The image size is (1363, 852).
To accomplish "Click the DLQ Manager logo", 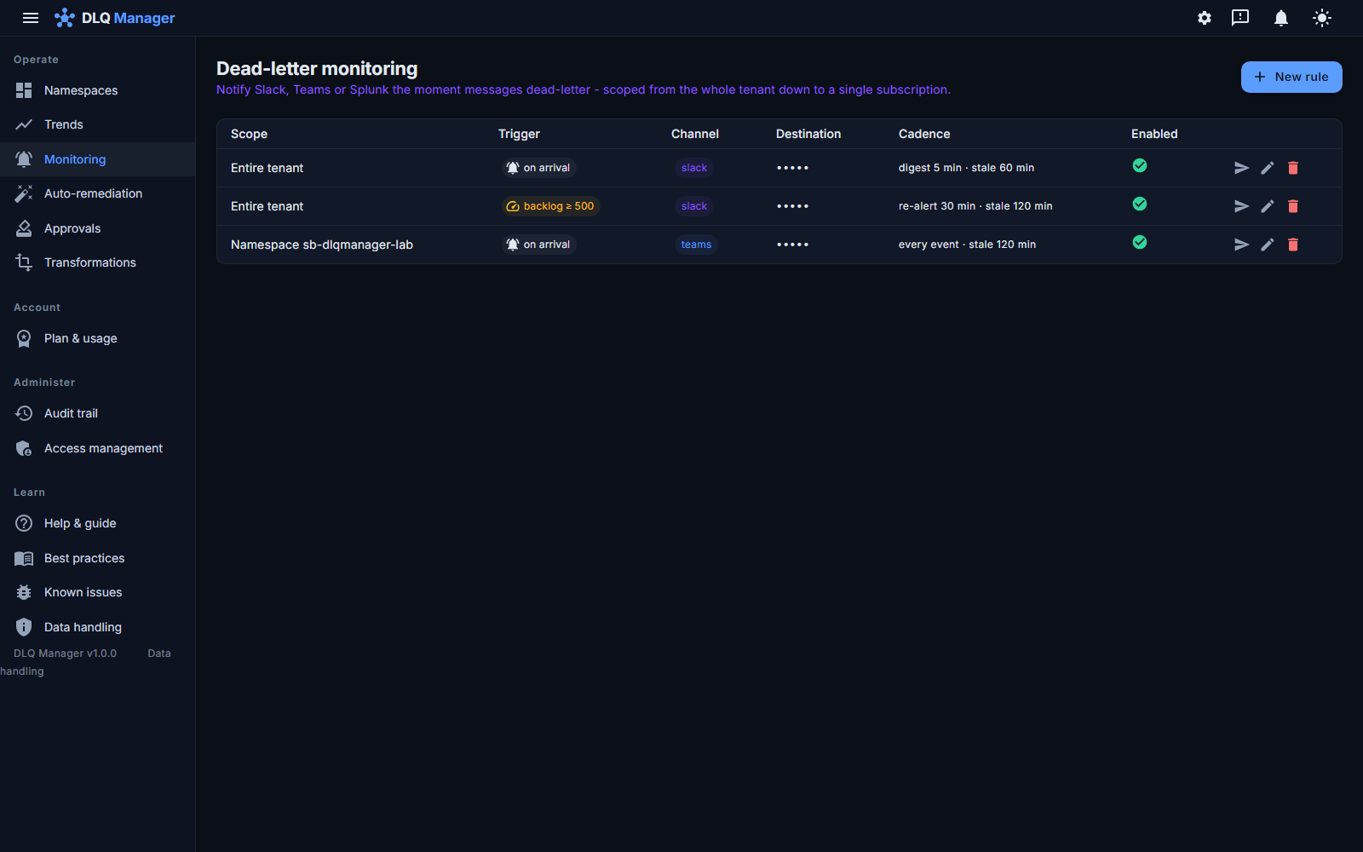I will (115, 18).
